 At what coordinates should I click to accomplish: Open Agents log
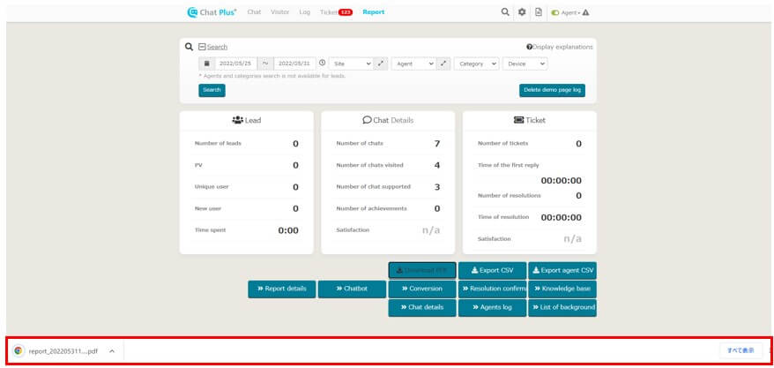click(492, 307)
